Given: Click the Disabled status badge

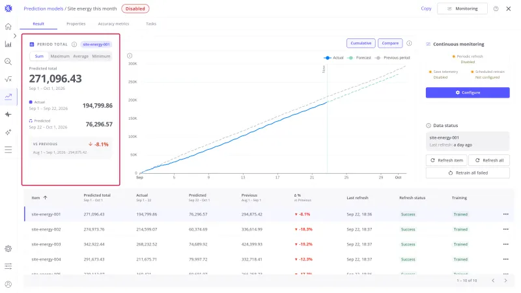Looking at the screenshot, I should (135, 8).
